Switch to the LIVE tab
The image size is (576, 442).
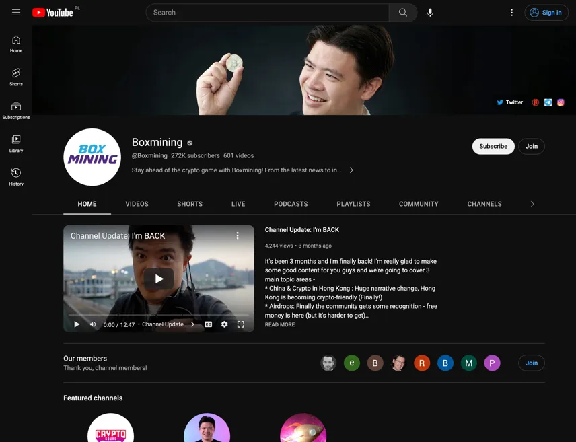(238, 204)
